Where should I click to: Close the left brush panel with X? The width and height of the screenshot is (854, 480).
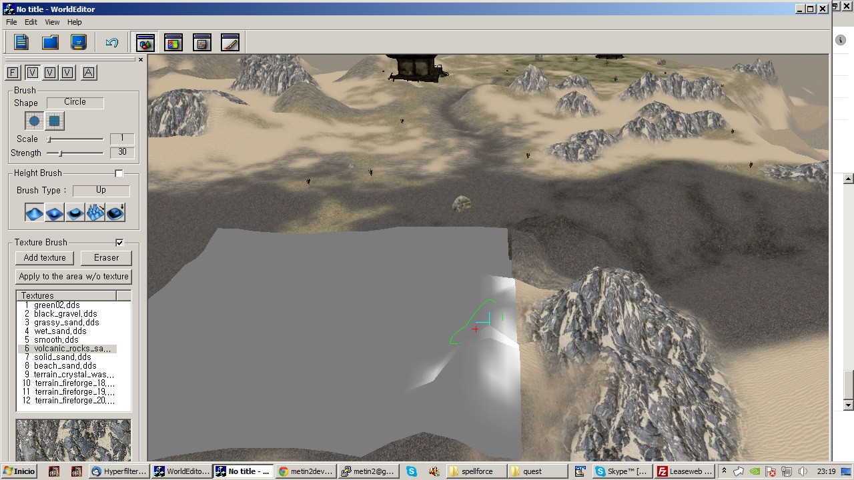click(140, 60)
